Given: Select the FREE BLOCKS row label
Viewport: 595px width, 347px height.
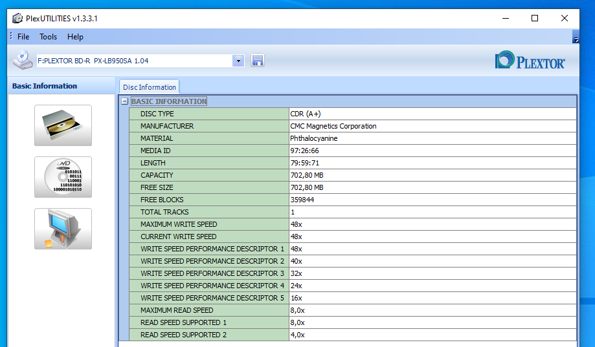Looking at the screenshot, I should tap(209, 200).
